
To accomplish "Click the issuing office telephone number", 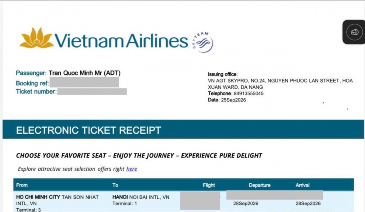I will tap(249, 94).
